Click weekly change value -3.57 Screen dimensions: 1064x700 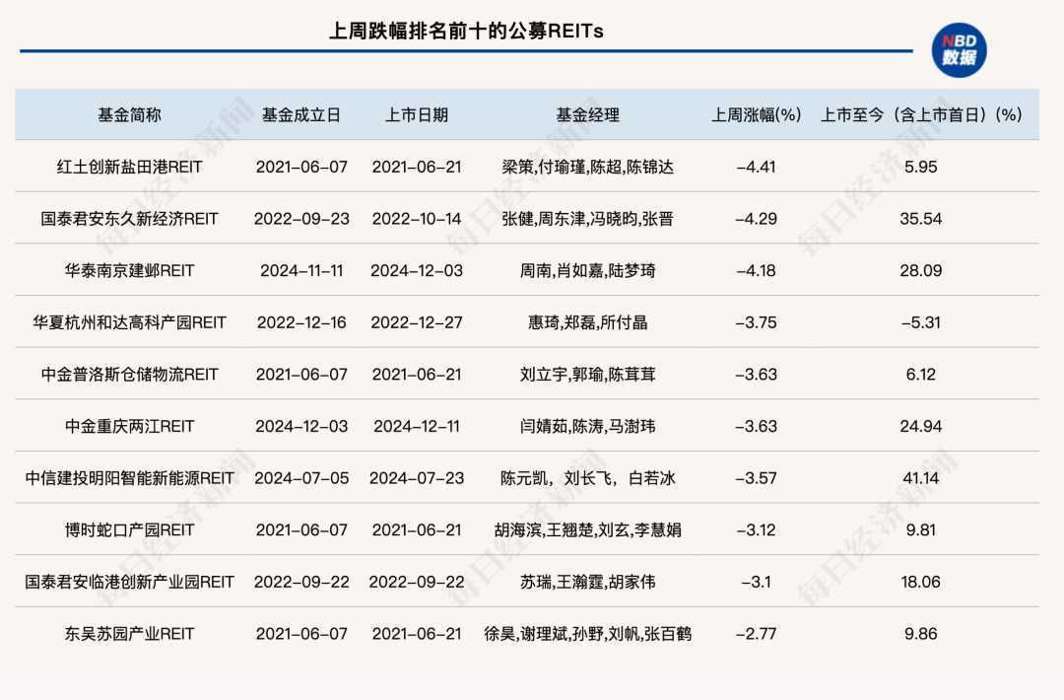point(756,478)
